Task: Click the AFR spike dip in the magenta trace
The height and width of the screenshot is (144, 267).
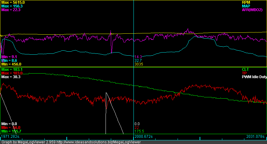Action: tap(111, 52)
